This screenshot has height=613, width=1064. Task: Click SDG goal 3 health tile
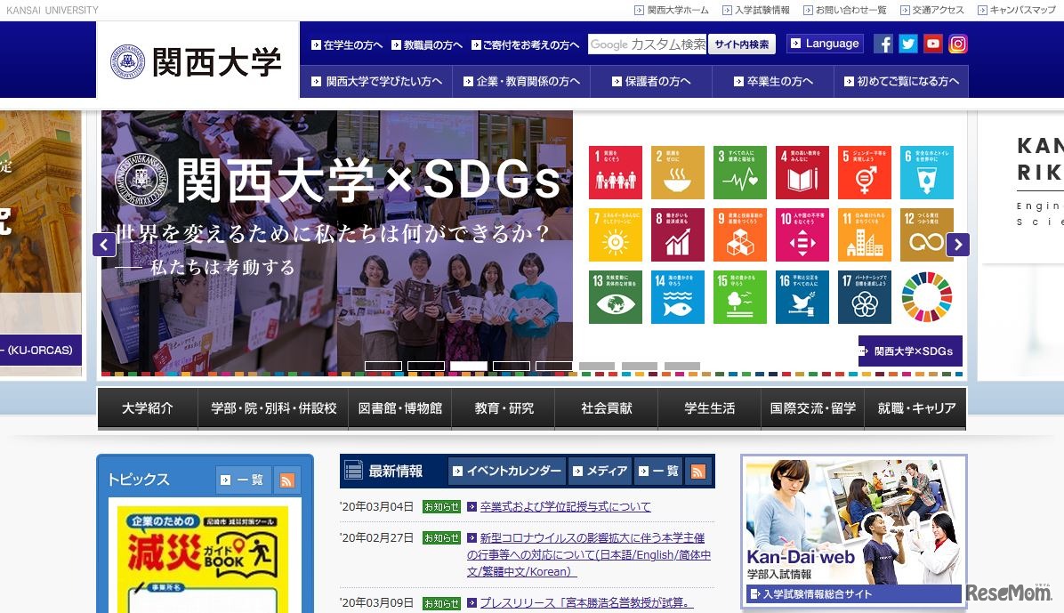tap(740, 173)
